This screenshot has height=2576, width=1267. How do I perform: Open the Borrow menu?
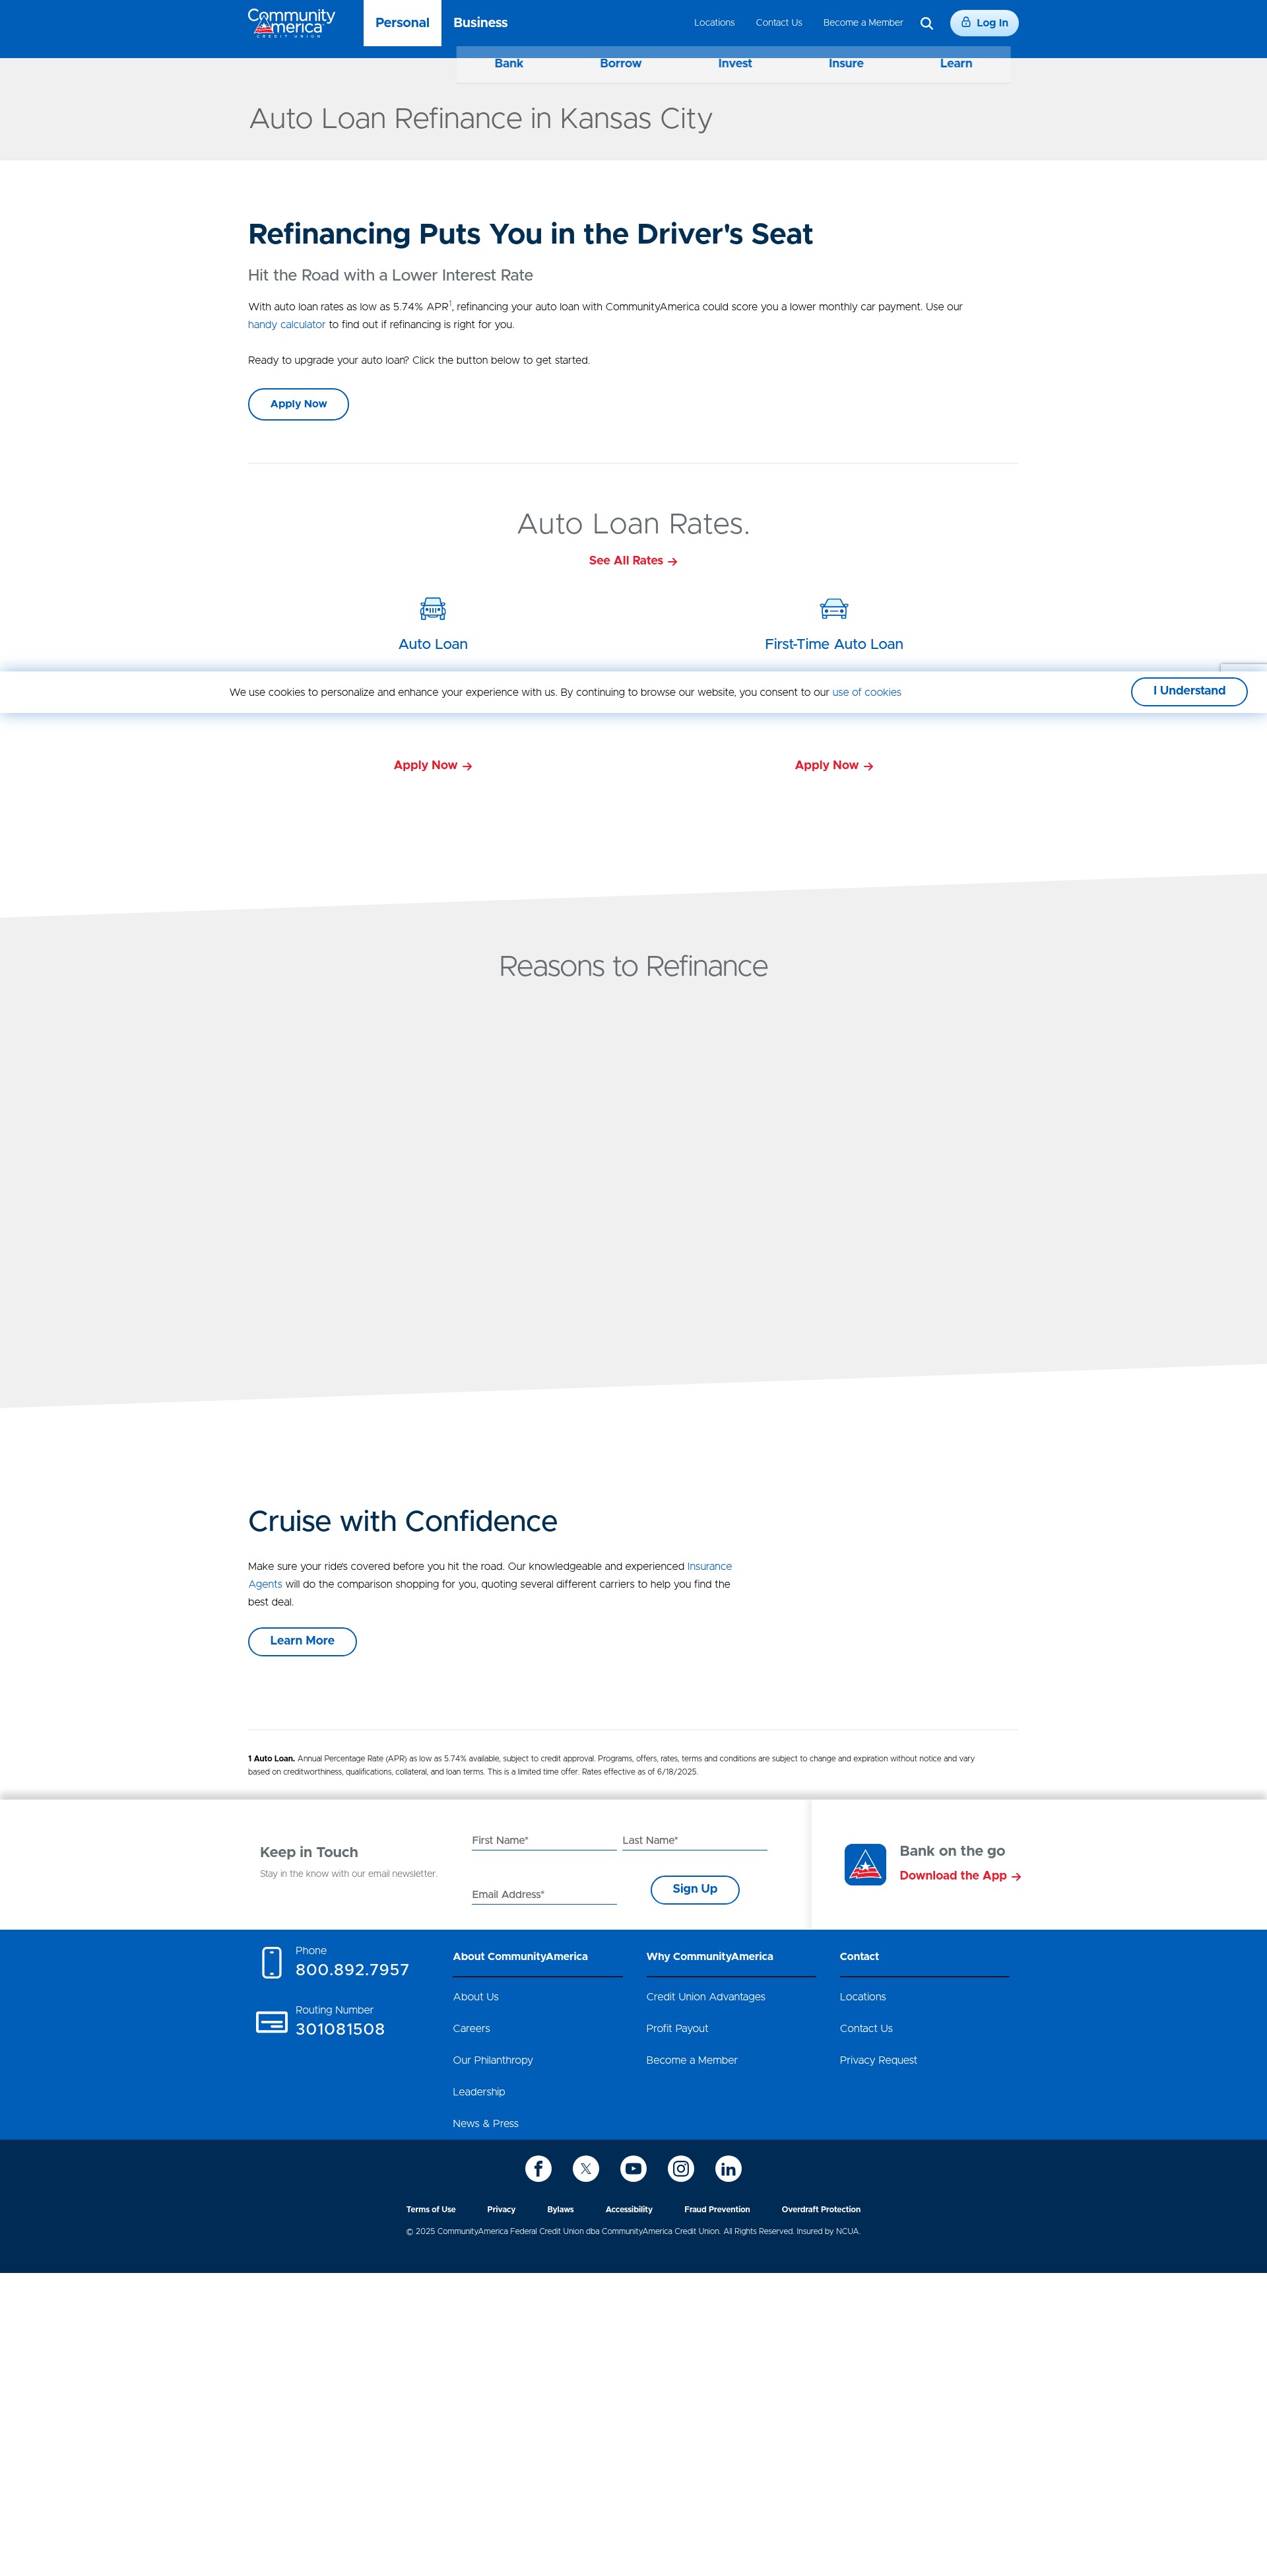point(620,64)
